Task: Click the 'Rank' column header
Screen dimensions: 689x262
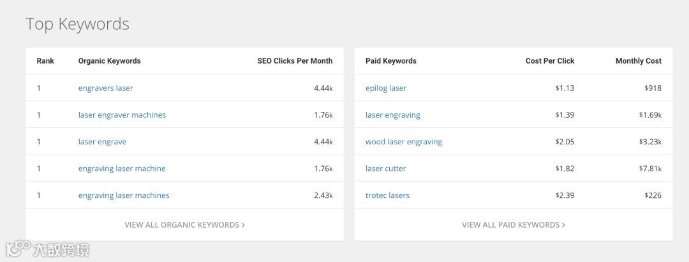Action: click(45, 61)
